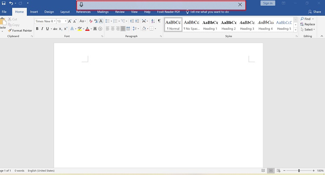Click the Multilevel List icon

click(123, 21)
